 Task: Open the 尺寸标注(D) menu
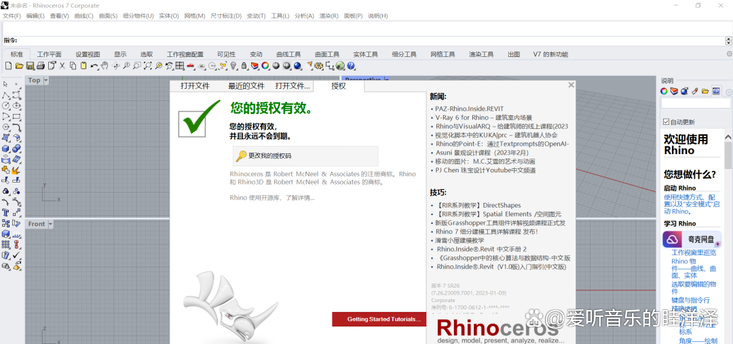(226, 16)
